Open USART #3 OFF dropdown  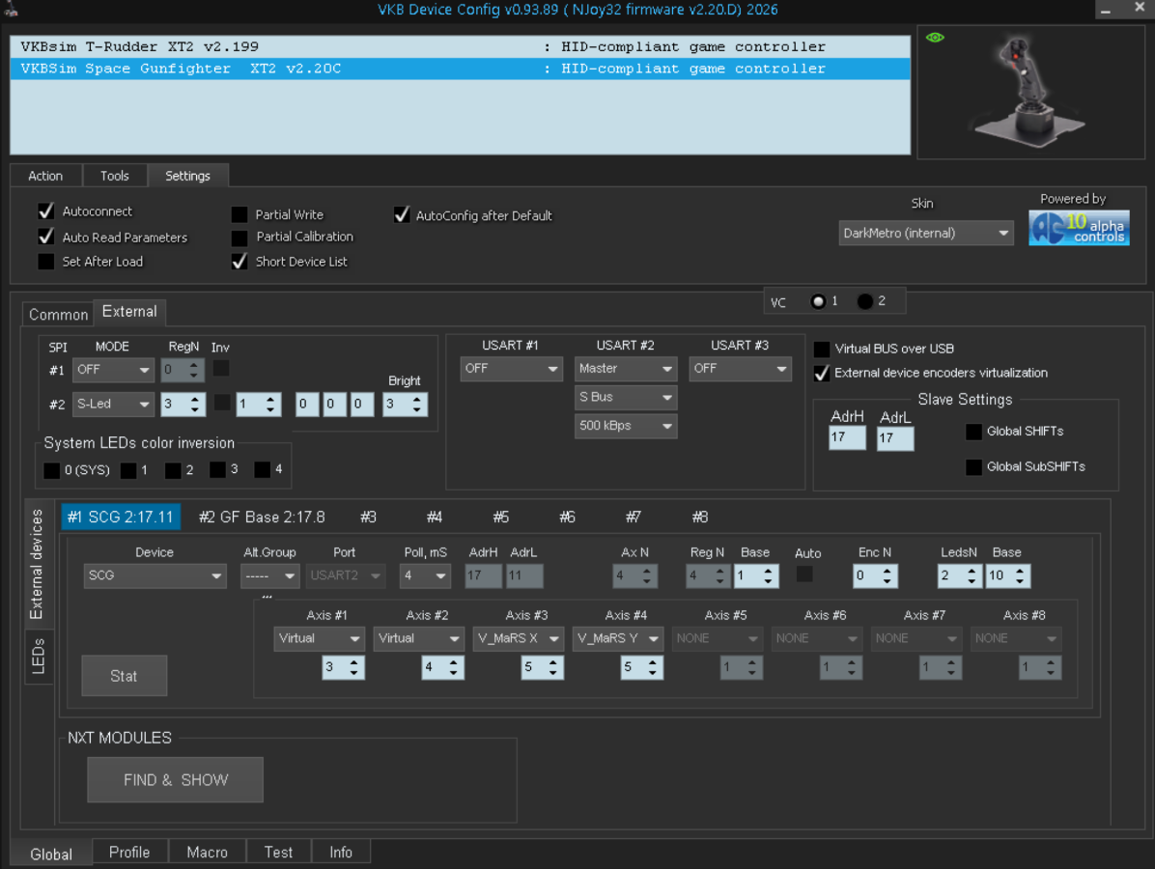coord(741,368)
